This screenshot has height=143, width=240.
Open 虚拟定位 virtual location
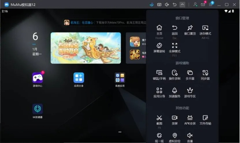tap(175, 135)
